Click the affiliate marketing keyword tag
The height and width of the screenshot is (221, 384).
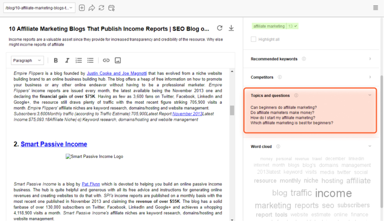pos(269,26)
